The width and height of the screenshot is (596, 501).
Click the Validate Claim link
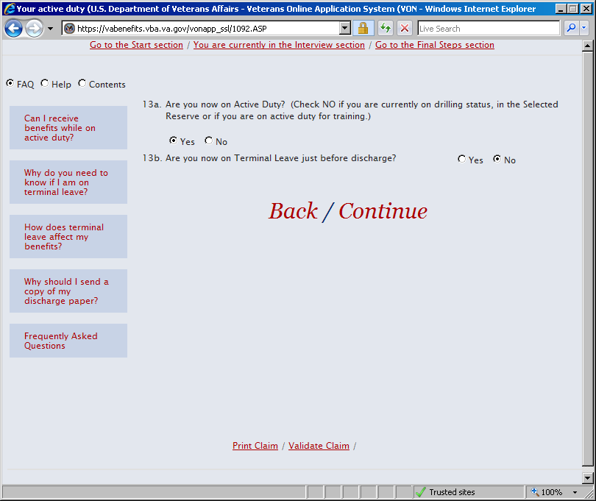point(319,446)
